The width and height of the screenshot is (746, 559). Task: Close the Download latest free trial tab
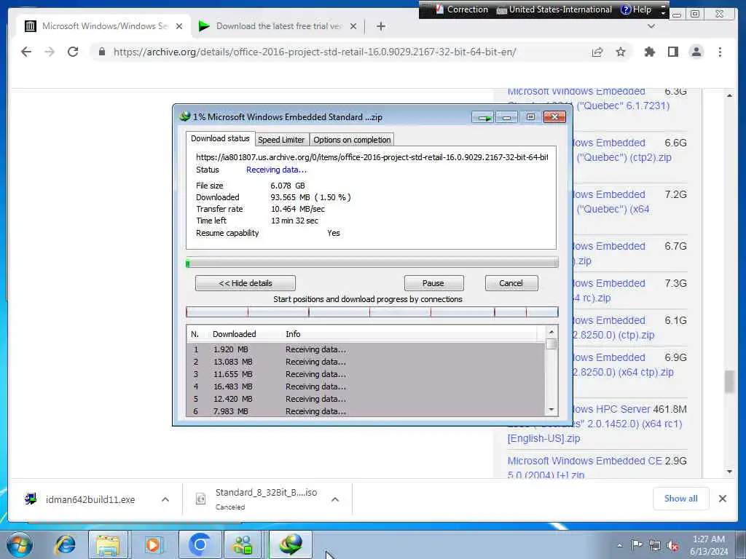click(x=353, y=26)
